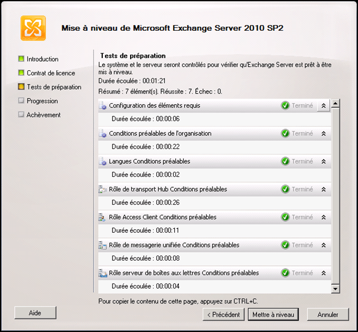This screenshot has width=358, height=332.
Task: Click the Rôle de messagerie unifiée icon
Action: coord(103,245)
